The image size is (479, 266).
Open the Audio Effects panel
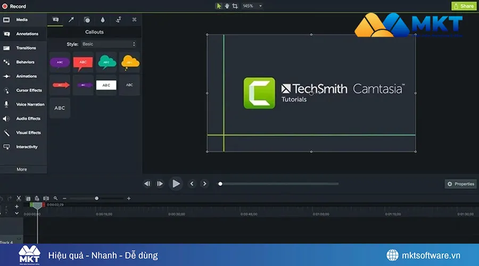pos(23,119)
